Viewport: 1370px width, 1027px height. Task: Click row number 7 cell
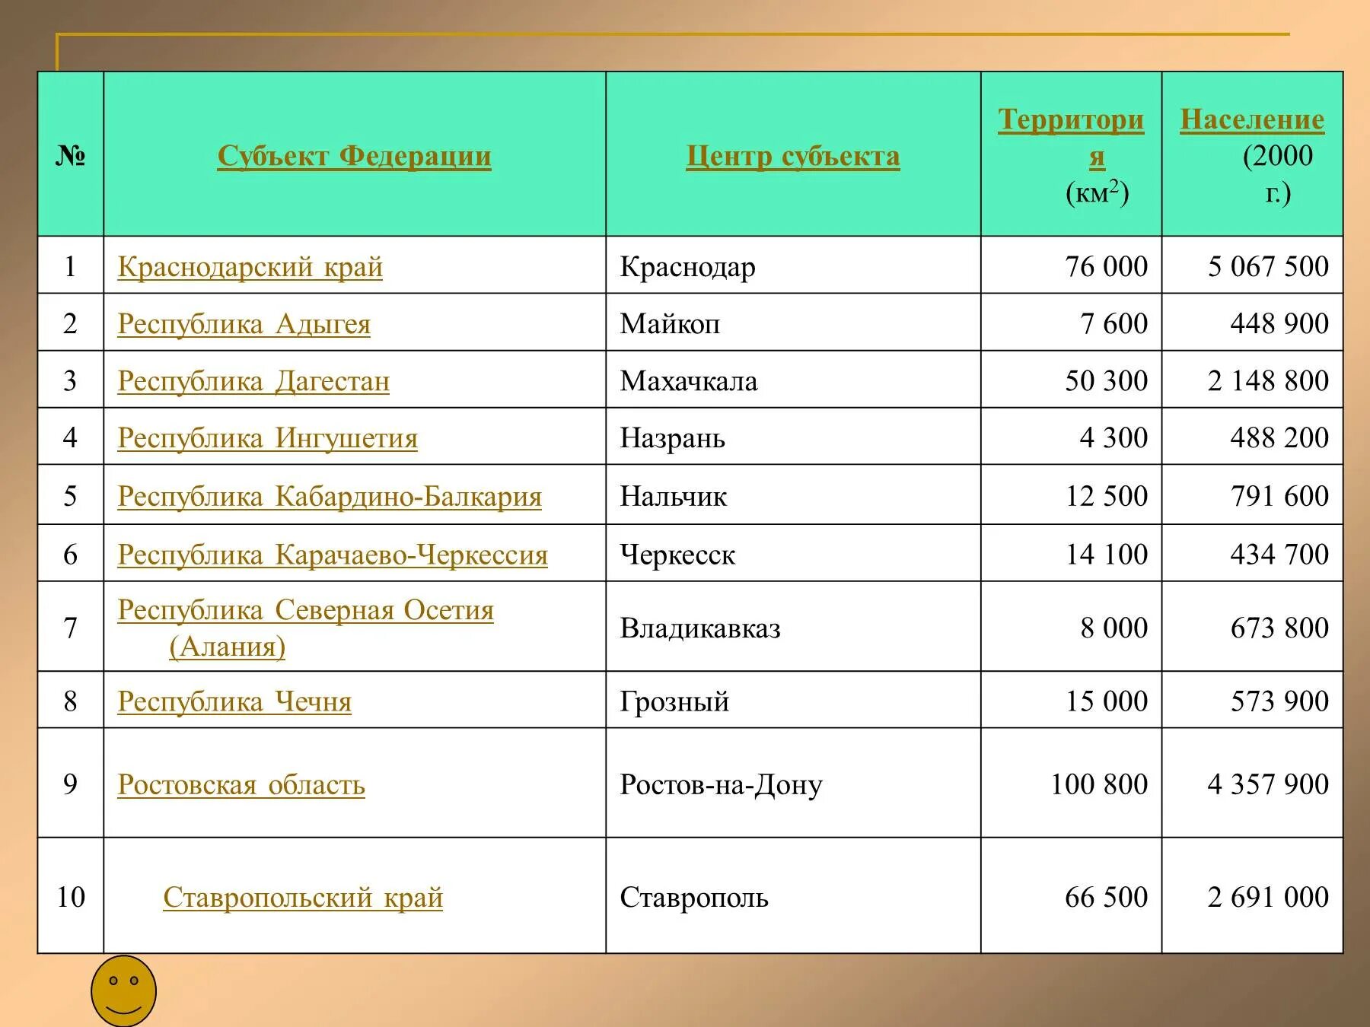tap(71, 626)
